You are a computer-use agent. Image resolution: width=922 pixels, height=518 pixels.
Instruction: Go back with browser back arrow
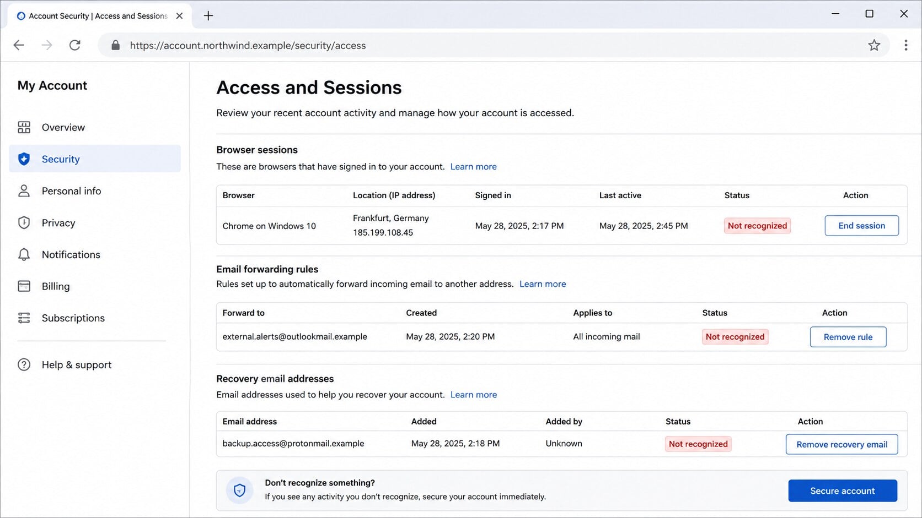point(19,45)
